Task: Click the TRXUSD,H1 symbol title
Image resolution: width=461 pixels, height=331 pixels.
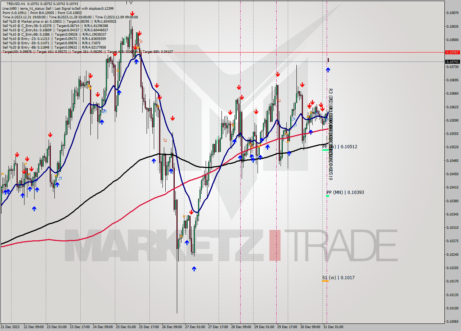Action: [x=15, y=4]
